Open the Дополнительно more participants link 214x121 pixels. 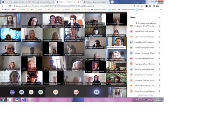point(145,96)
